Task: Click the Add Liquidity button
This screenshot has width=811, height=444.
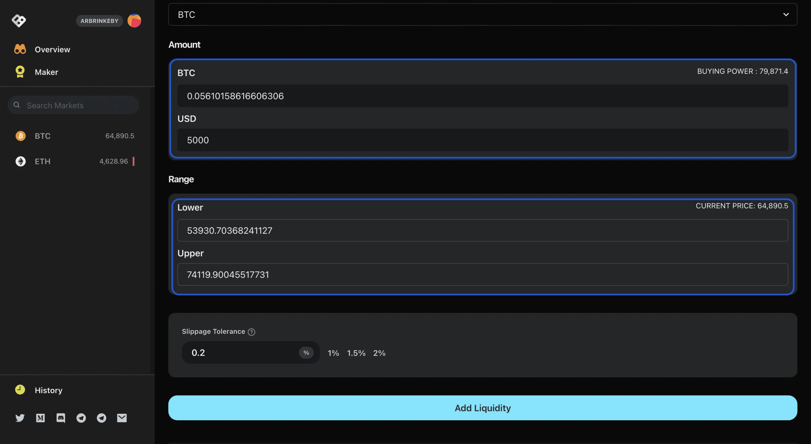Action: tap(483, 408)
